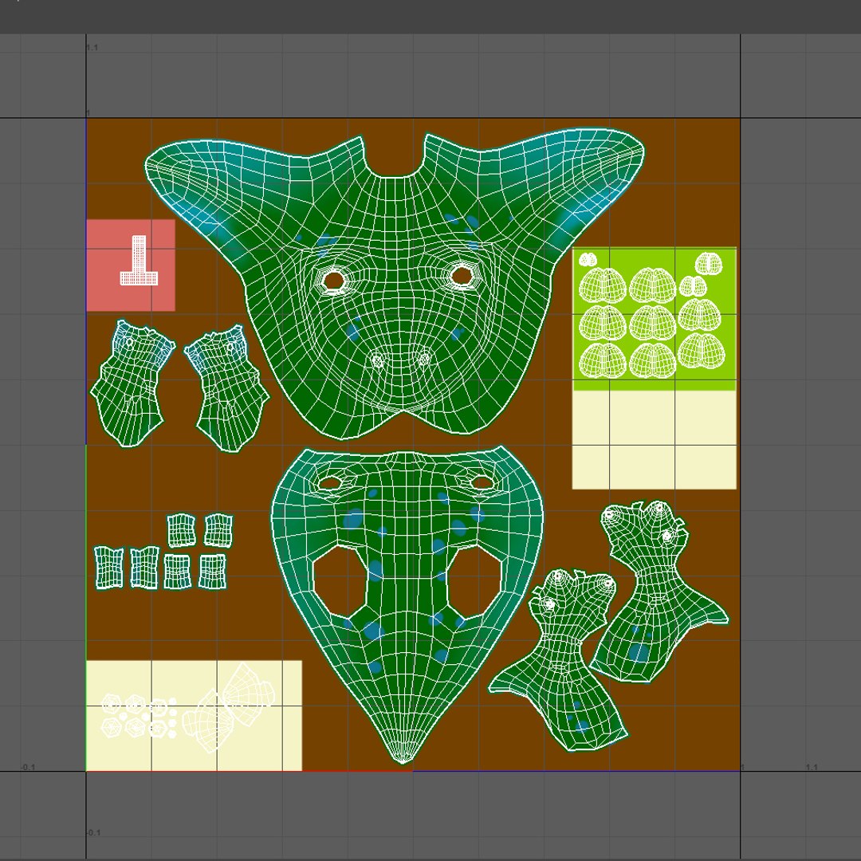Click the left eye hole of the head UV shell

coord(333,281)
